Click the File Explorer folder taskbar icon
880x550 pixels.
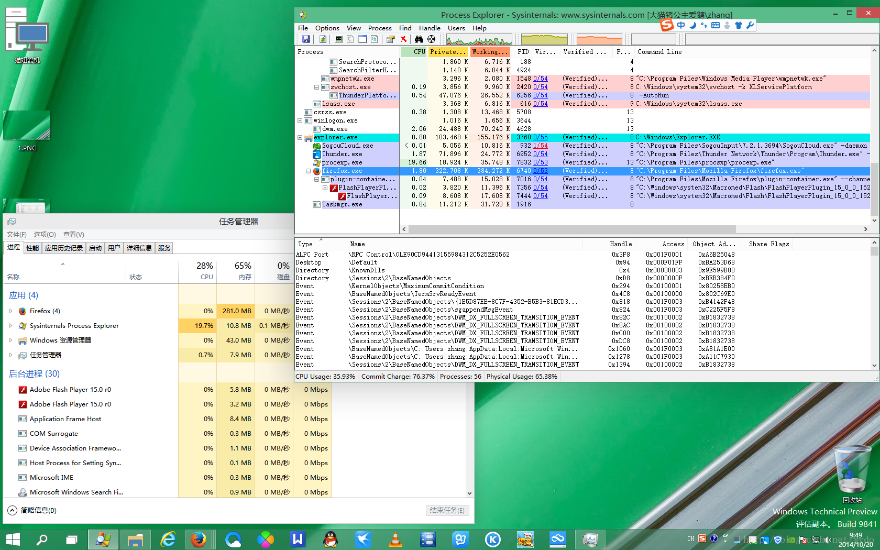(136, 539)
